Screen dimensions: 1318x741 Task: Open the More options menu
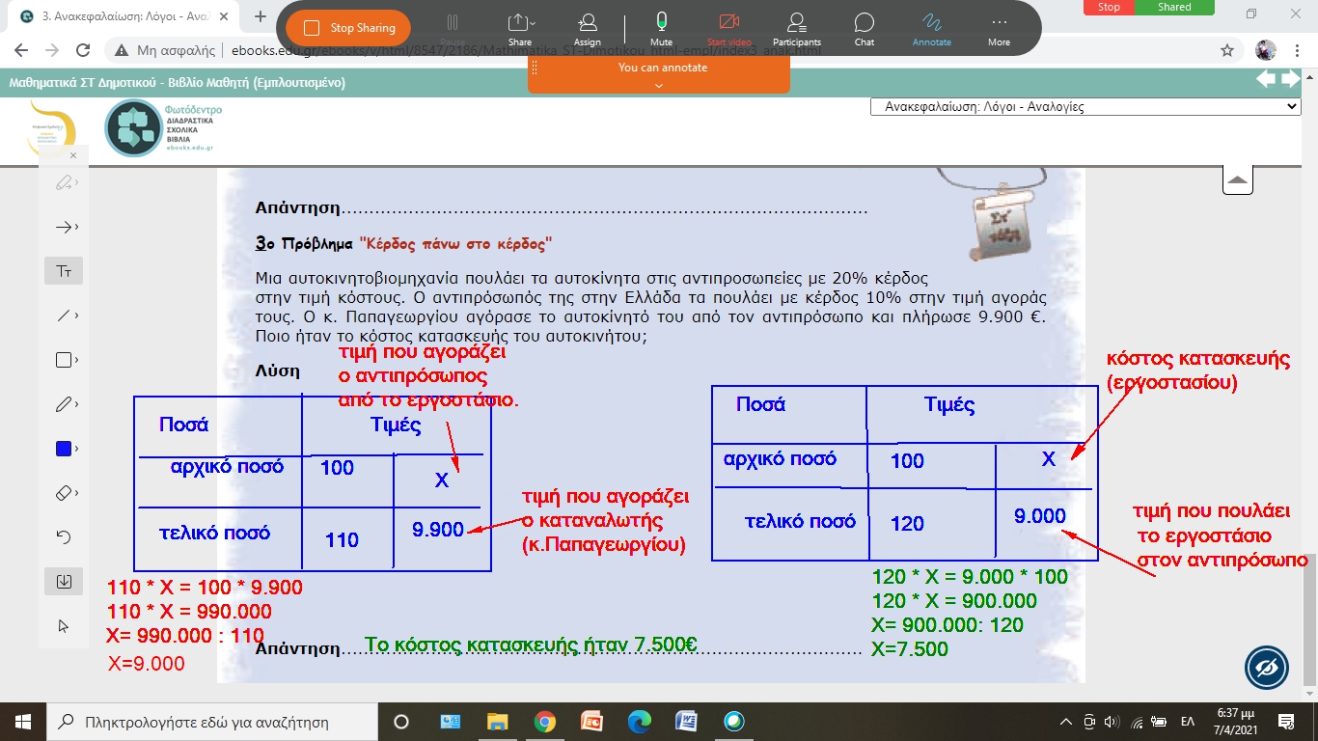tap(1000, 28)
